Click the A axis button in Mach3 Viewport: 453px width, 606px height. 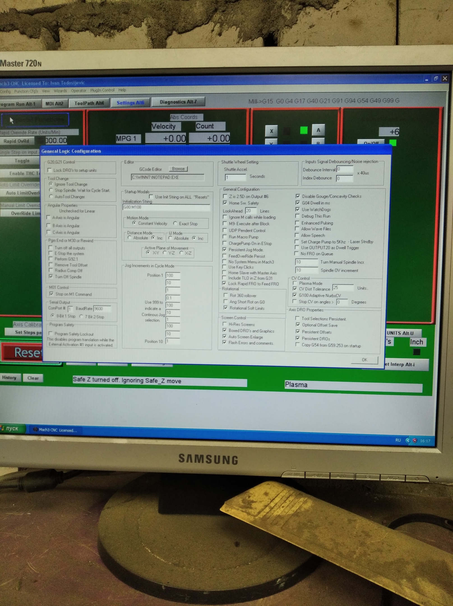point(318,130)
